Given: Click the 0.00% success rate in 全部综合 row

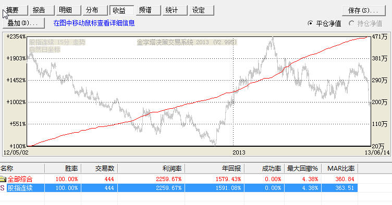Looking at the screenshot, I should coord(273,179).
